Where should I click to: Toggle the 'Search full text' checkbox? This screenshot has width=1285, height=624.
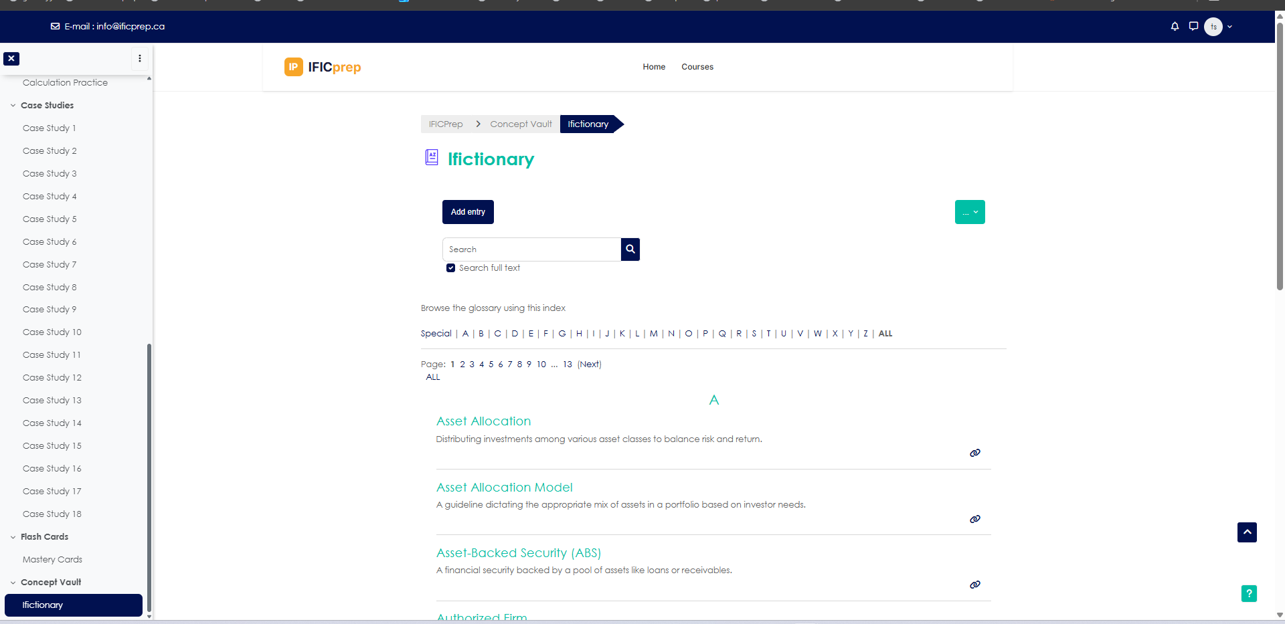450,268
